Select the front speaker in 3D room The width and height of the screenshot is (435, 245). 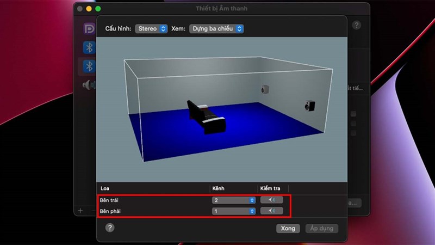pyautogui.click(x=309, y=106)
